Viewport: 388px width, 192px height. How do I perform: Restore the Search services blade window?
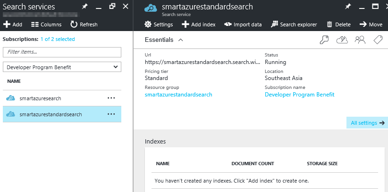pyautogui.click(x=112, y=7)
